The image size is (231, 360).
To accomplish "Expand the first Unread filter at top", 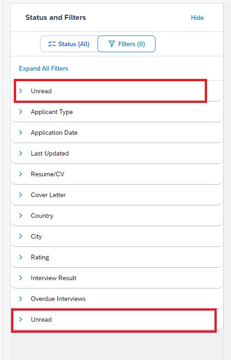I will 117,91.
